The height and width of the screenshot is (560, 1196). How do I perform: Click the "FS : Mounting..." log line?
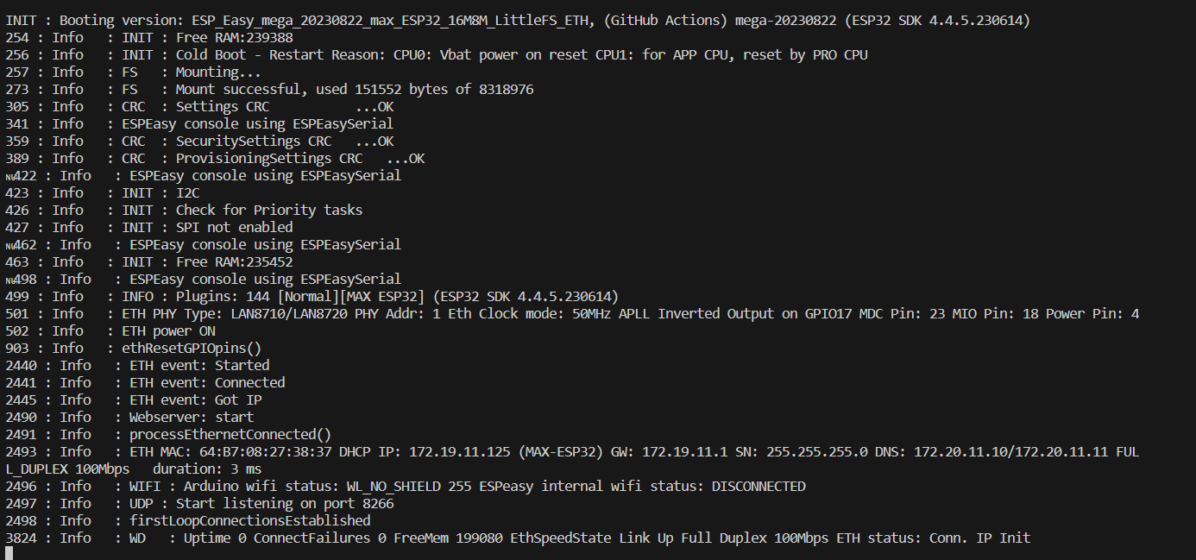[x=217, y=72]
